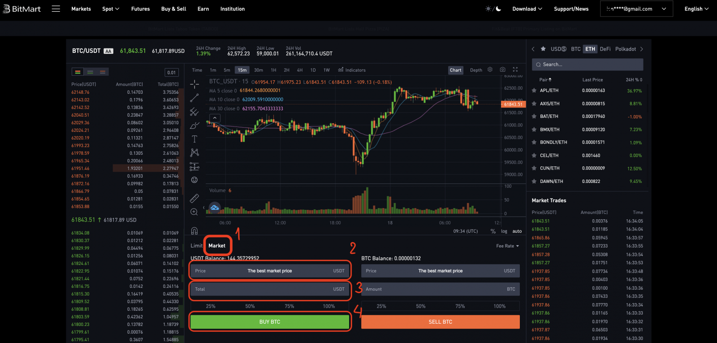
Task: Open the Download dropdown
Action: (527, 9)
